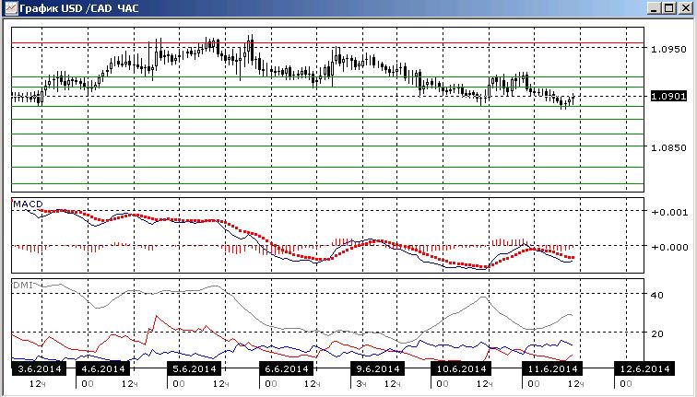Image resolution: width=697 pixels, height=397 pixels.
Task: Minimize the USD/CAD chart window
Action: tap(654, 8)
